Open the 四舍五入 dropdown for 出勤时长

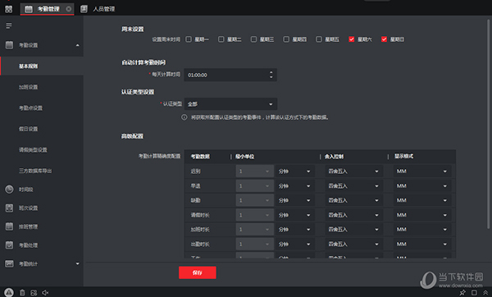[353, 244]
